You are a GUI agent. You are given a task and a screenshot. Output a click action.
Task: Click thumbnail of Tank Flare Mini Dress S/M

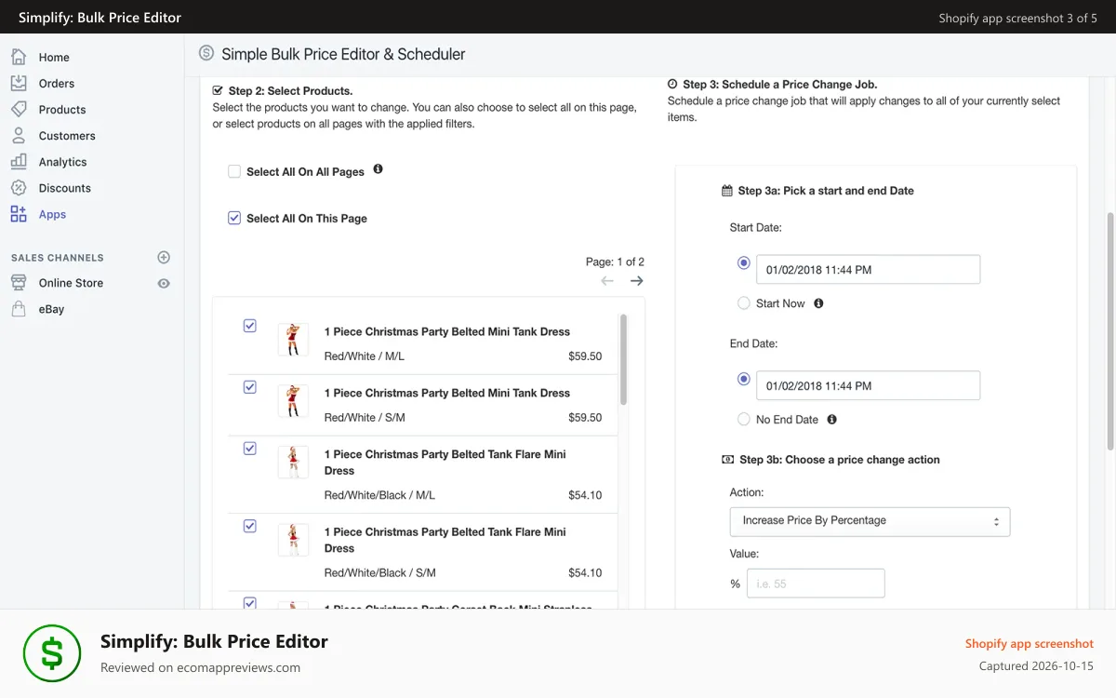293,540
